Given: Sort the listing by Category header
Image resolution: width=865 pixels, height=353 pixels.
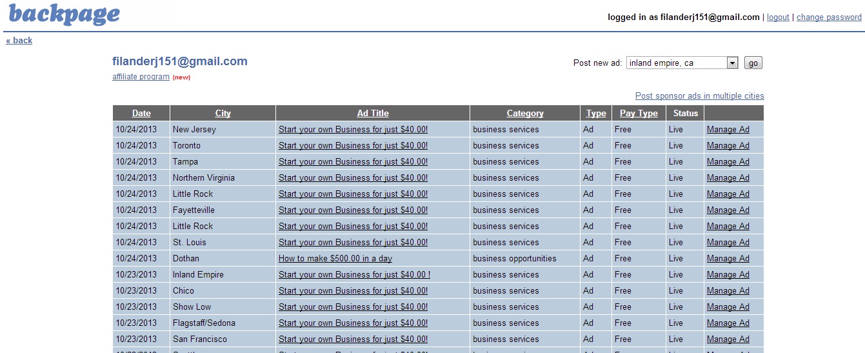Looking at the screenshot, I should [525, 113].
